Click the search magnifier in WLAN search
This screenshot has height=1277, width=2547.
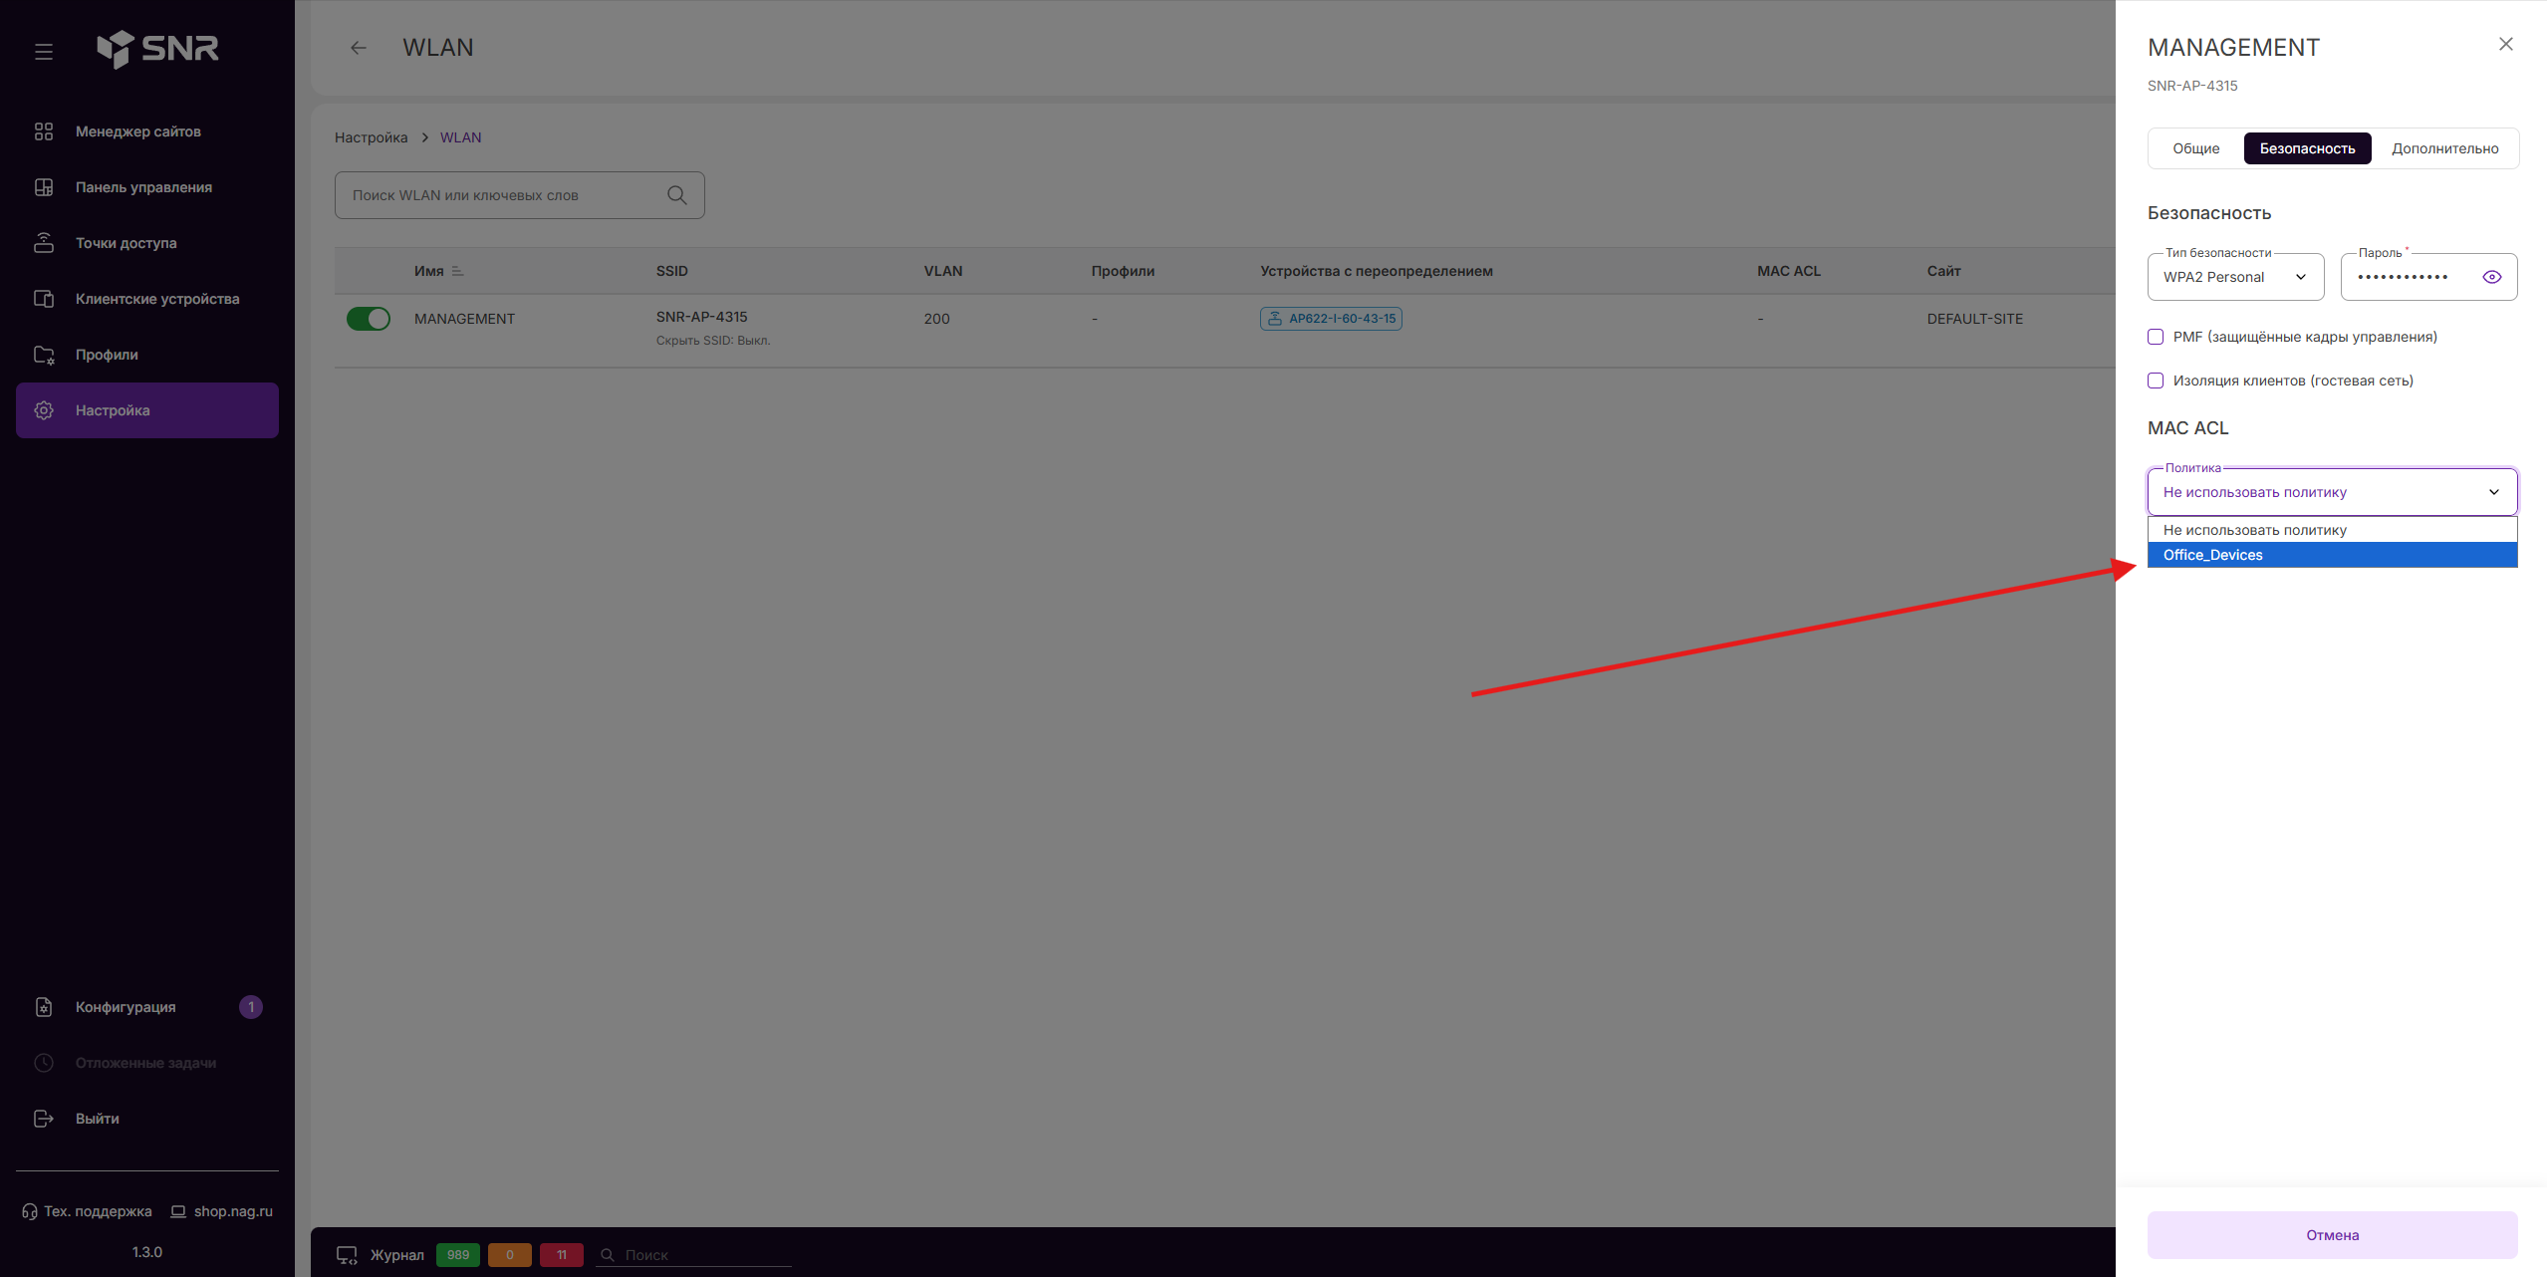[677, 195]
